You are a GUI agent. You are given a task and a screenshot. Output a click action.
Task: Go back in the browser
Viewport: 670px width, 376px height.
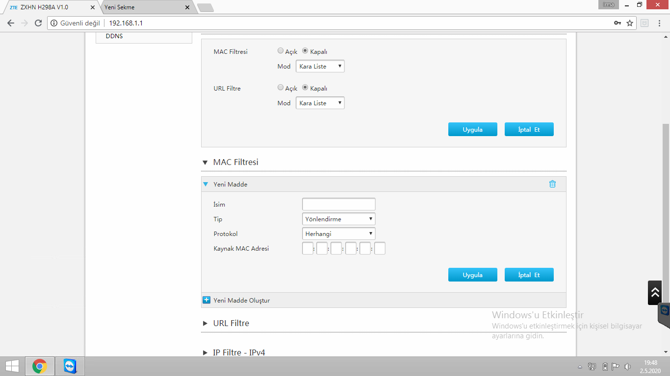[x=11, y=23]
